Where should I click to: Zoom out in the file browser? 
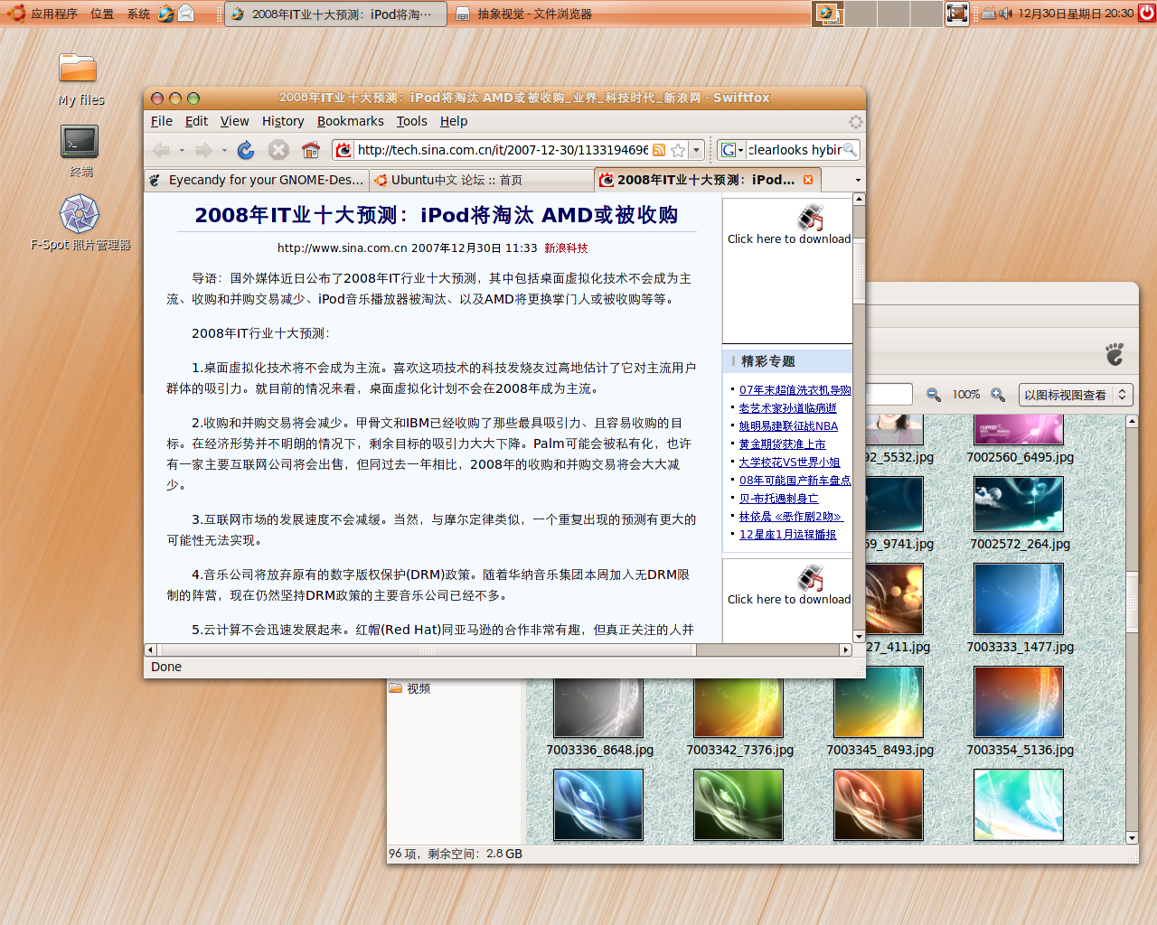933,395
